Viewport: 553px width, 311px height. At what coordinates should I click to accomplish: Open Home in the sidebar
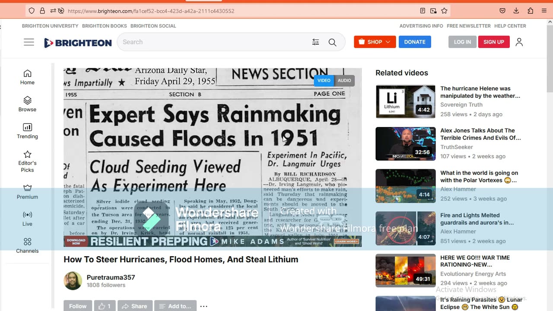(27, 77)
